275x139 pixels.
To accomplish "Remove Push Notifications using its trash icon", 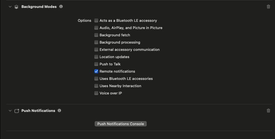I will click(268, 111).
